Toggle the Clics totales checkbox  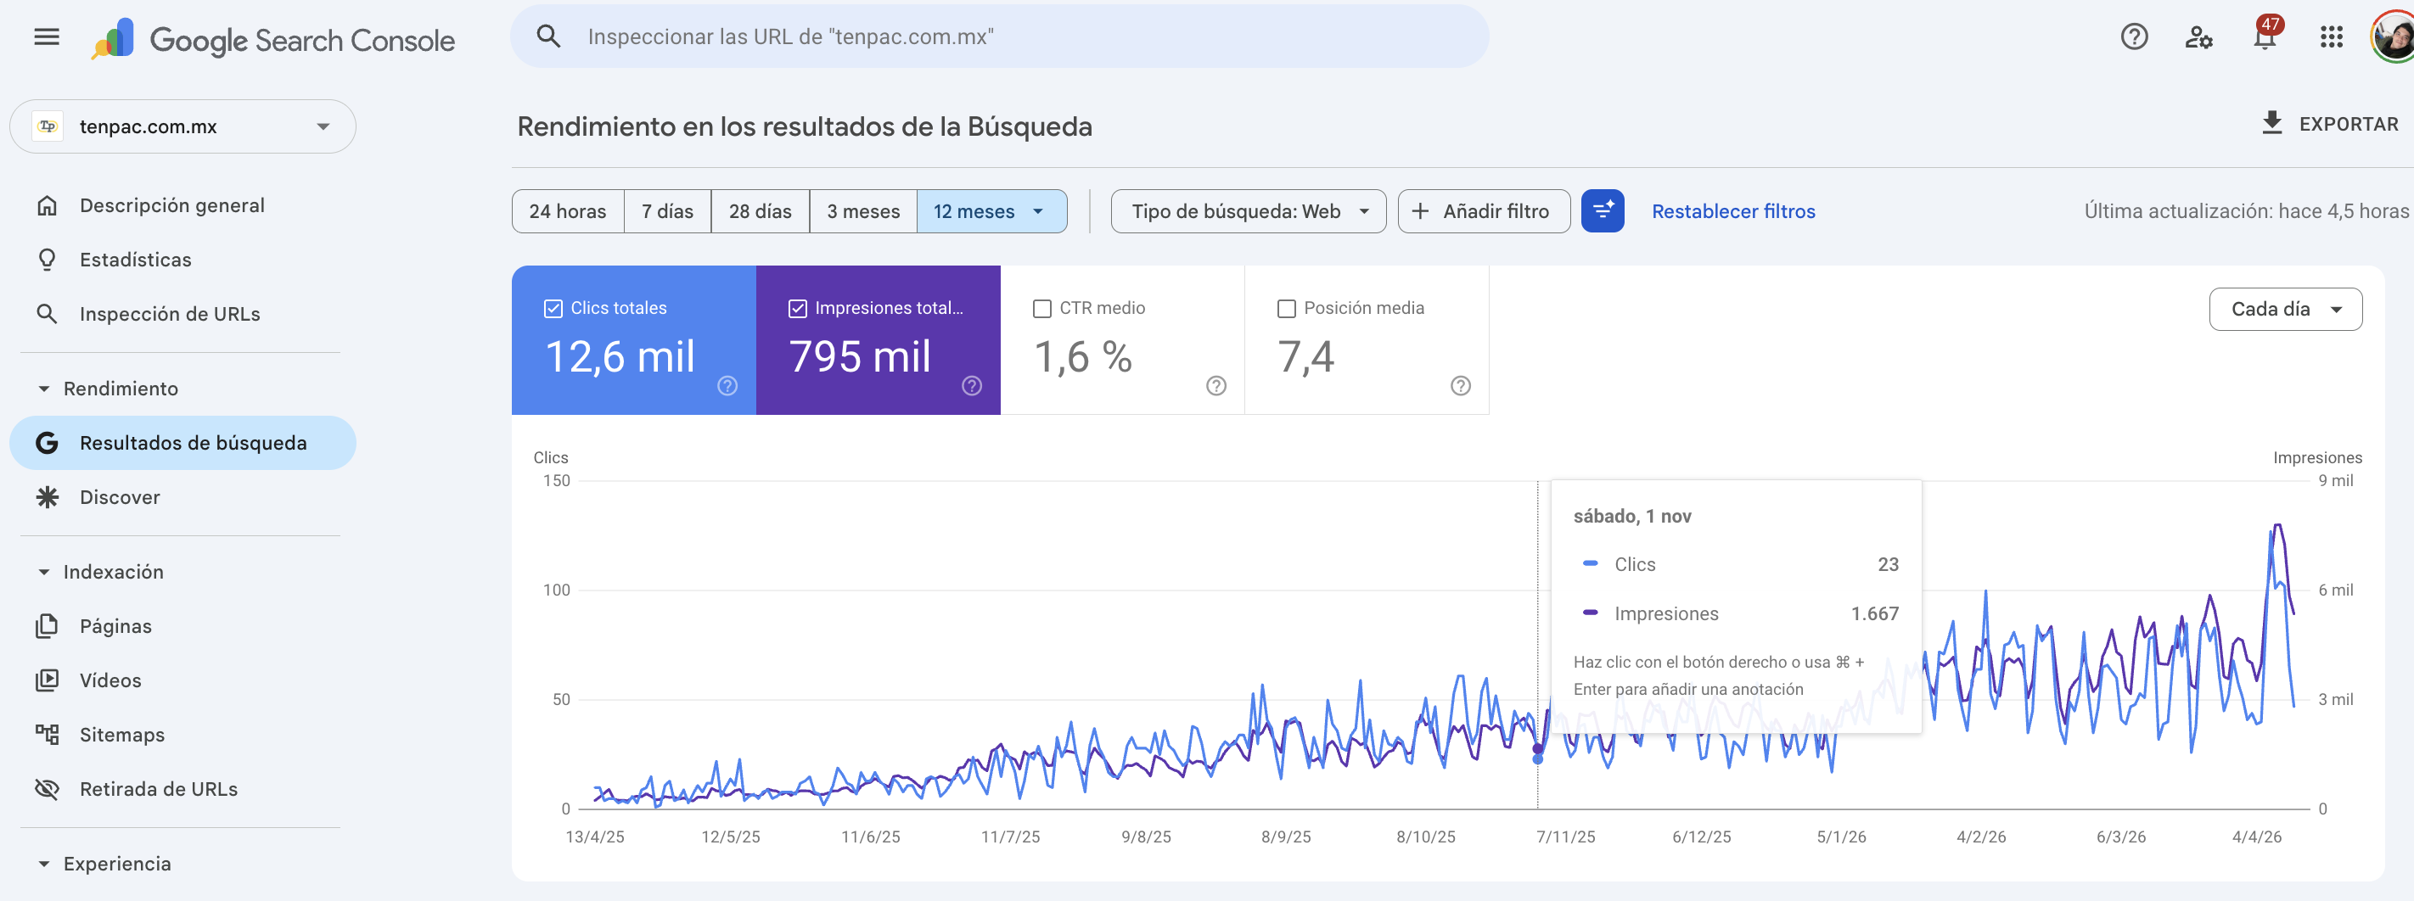pos(553,308)
